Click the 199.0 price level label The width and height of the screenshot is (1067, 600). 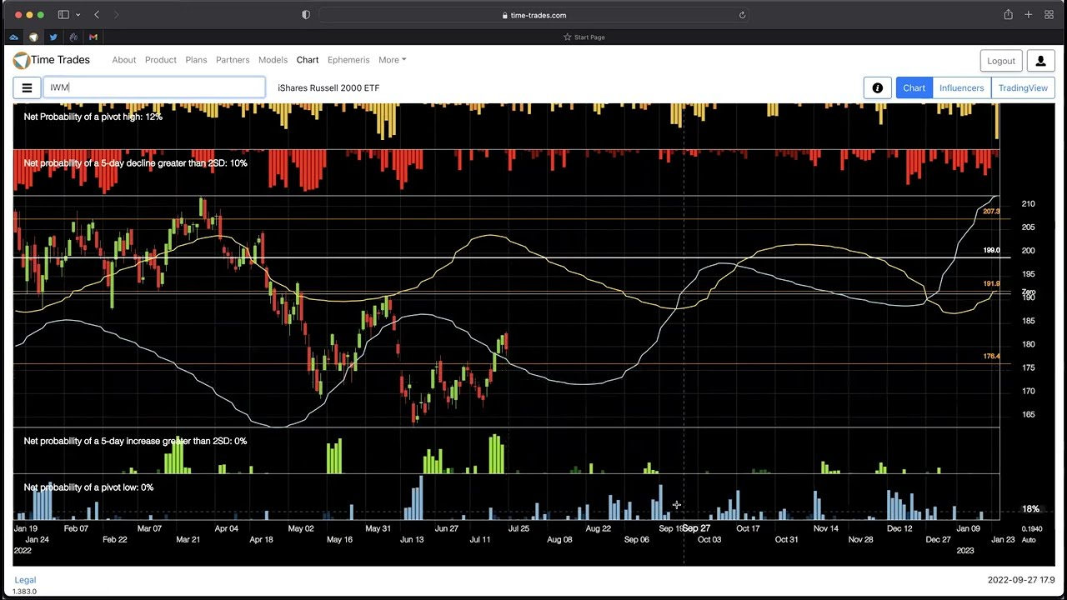(x=991, y=250)
